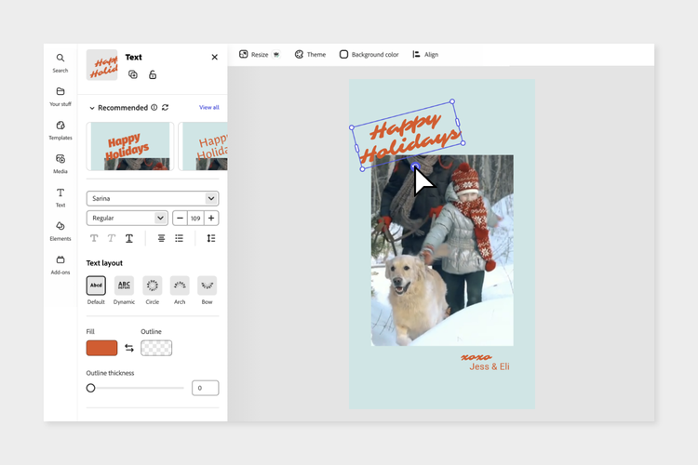698x465 pixels.
Task: Toggle underline text formatting
Action: pos(129,239)
